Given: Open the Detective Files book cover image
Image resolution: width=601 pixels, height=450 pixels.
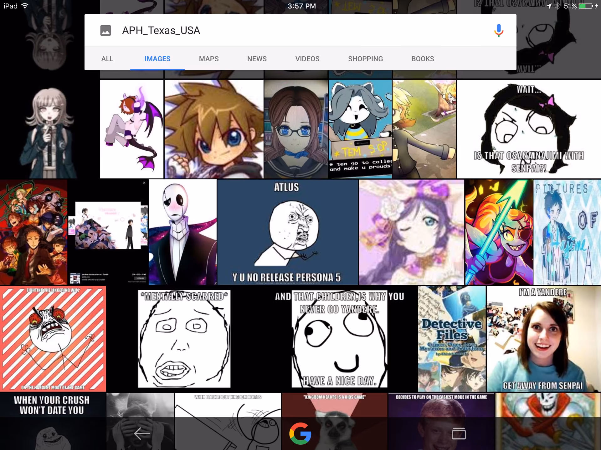Looking at the screenshot, I should pyautogui.click(x=452, y=339).
